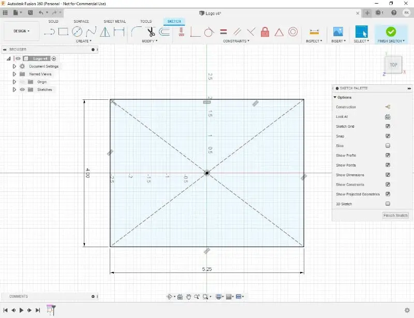Enable the Slice checkbox
The image size is (414, 318).
click(x=388, y=145)
